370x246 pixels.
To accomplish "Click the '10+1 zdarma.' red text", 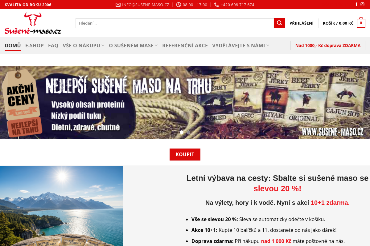I will point(330,203).
